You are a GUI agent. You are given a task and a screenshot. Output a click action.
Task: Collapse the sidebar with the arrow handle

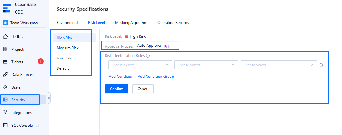pyautogui.click(x=49, y=98)
